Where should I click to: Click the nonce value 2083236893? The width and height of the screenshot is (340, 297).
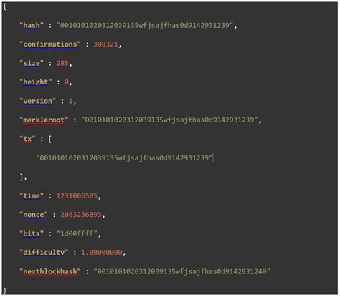(81, 215)
